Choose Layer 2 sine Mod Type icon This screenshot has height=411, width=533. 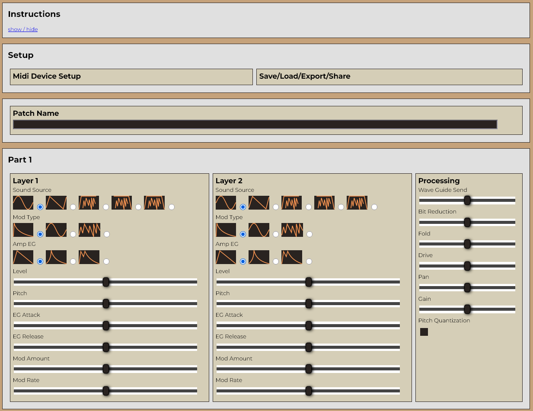(259, 230)
